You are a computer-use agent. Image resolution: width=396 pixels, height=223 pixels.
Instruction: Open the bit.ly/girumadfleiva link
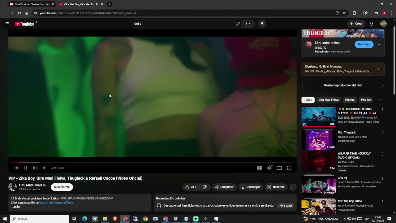[x=56, y=203]
